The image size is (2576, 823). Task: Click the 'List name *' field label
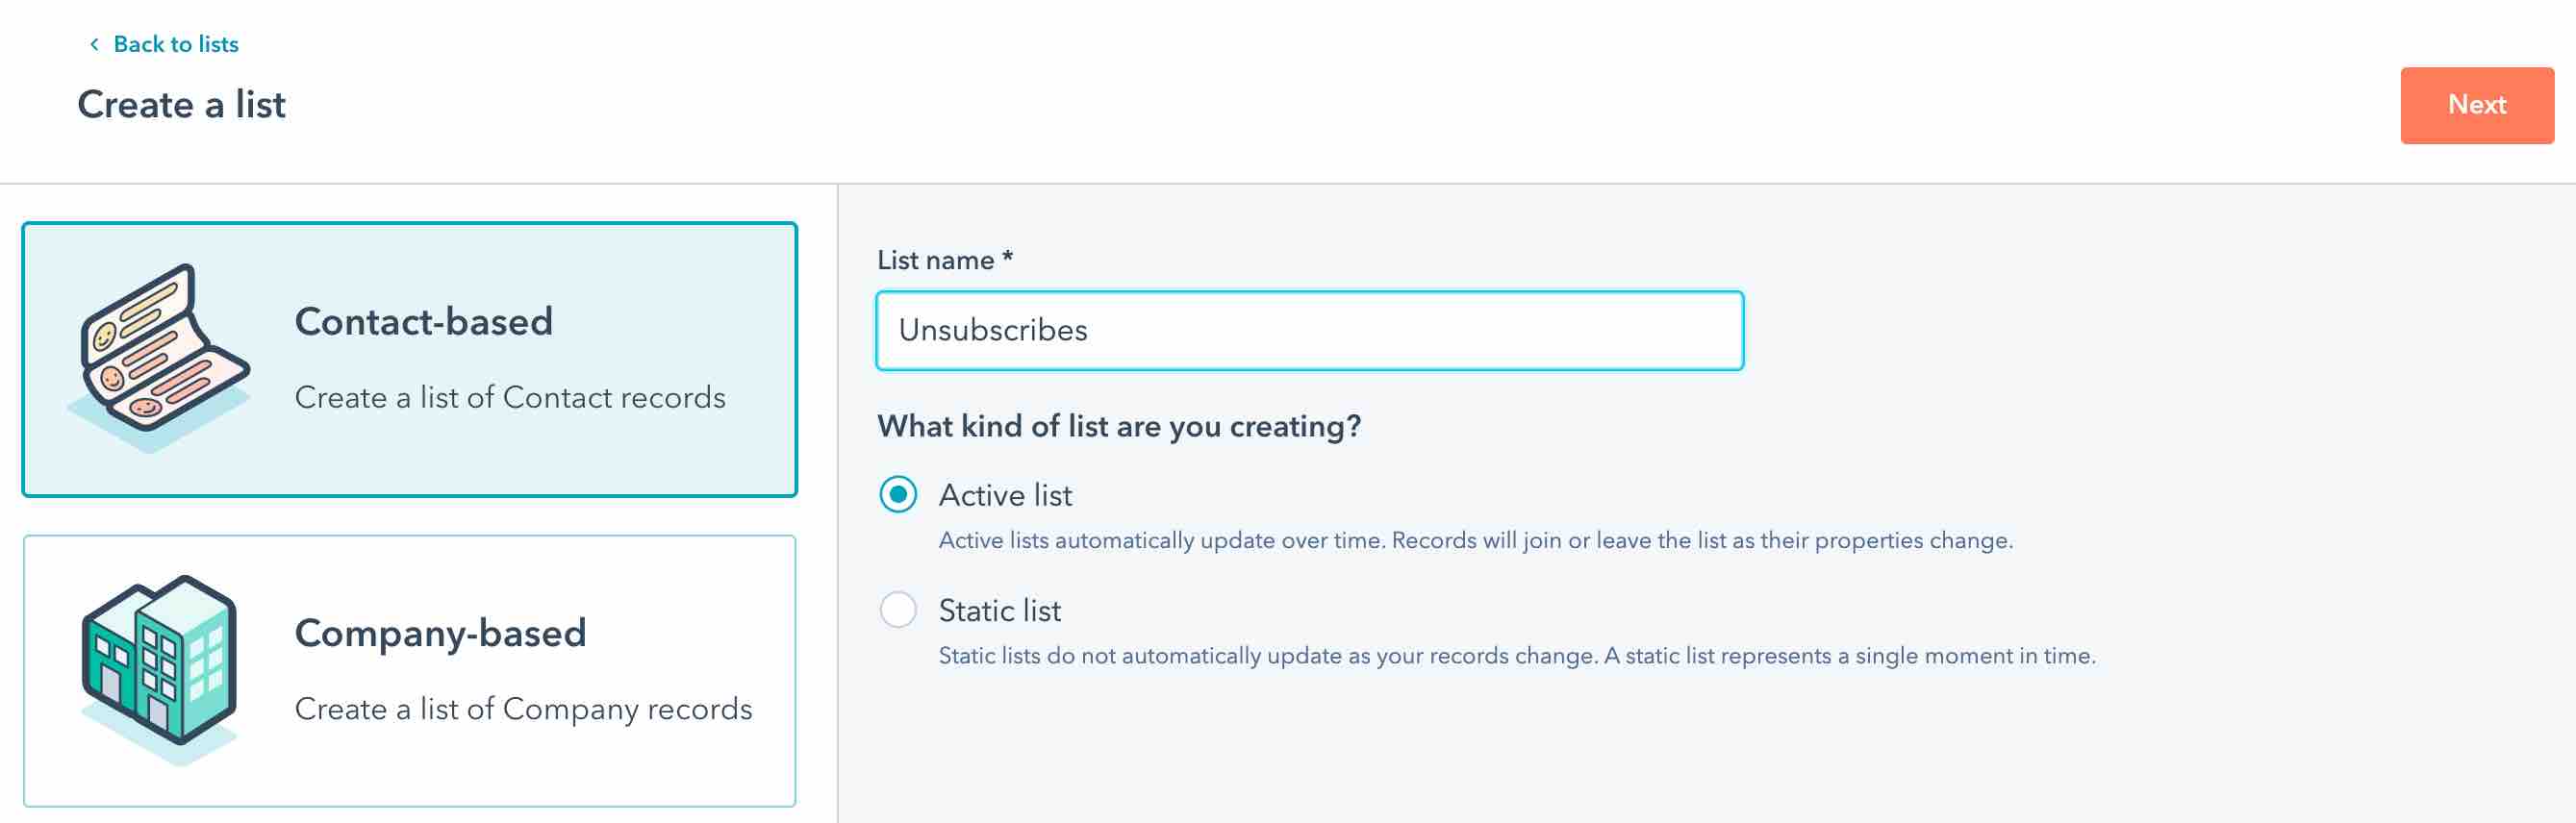coord(944,260)
